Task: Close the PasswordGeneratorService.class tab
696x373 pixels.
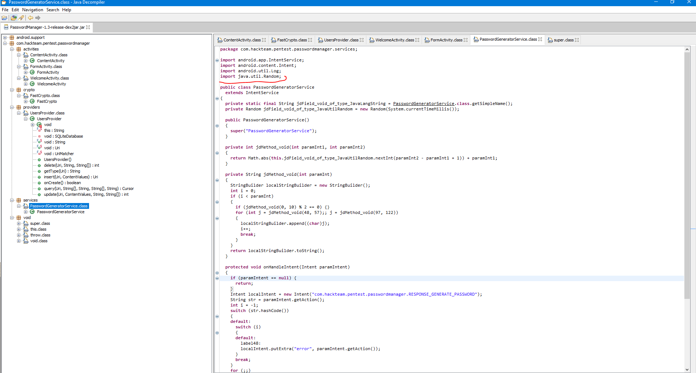Action: click(x=540, y=39)
